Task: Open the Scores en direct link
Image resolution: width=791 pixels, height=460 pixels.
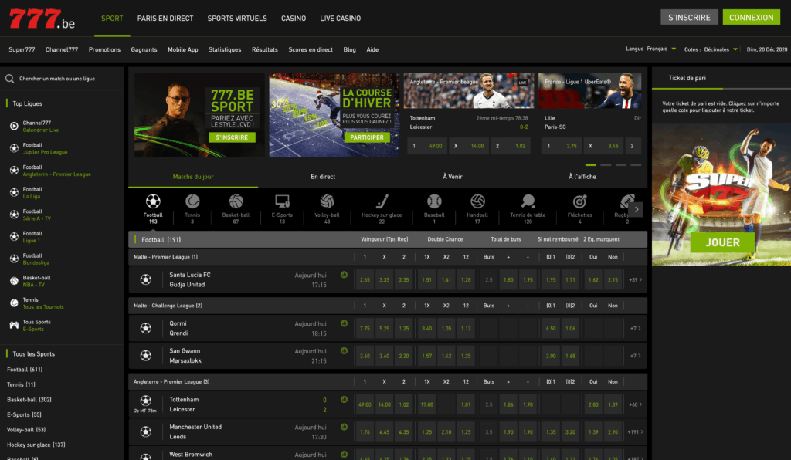Action: [311, 50]
